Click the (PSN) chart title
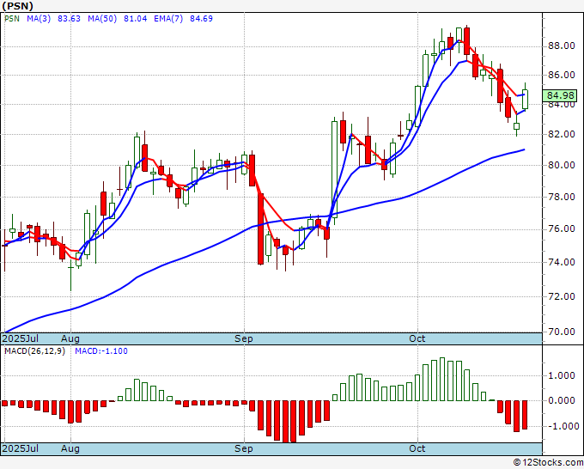Screen dimensions: 584x469 tap(17, 6)
